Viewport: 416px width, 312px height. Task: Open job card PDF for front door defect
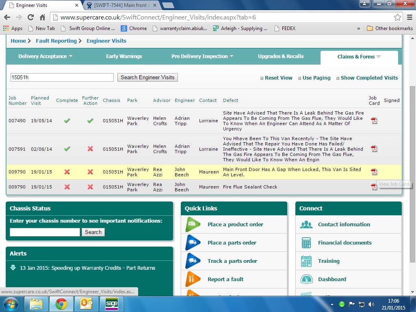click(x=374, y=172)
